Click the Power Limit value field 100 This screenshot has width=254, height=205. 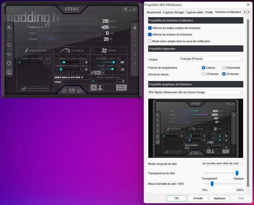click(121, 62)
